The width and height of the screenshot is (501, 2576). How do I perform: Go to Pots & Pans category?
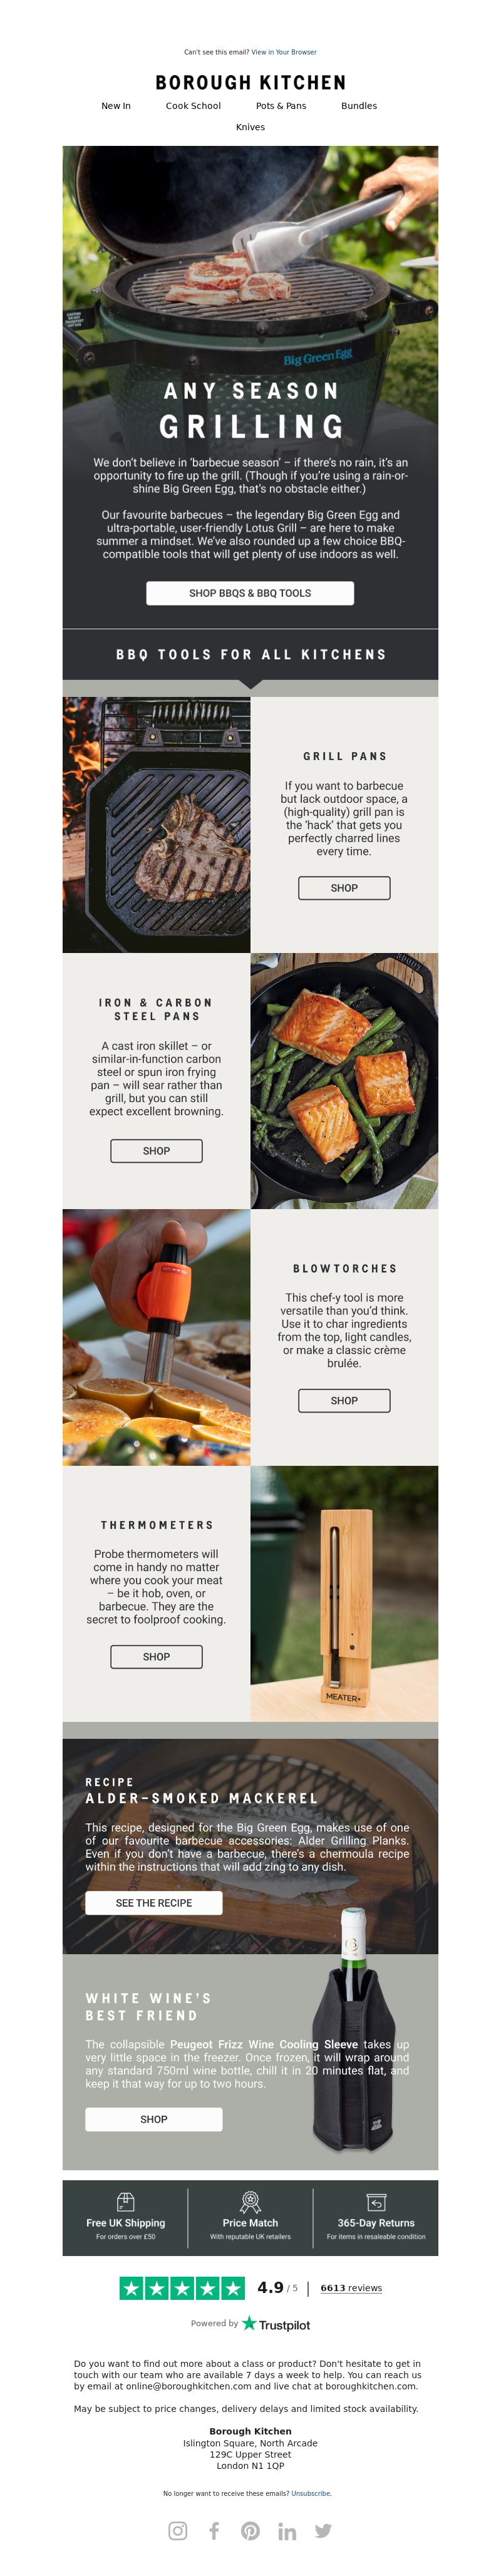[x=281, y=105]
